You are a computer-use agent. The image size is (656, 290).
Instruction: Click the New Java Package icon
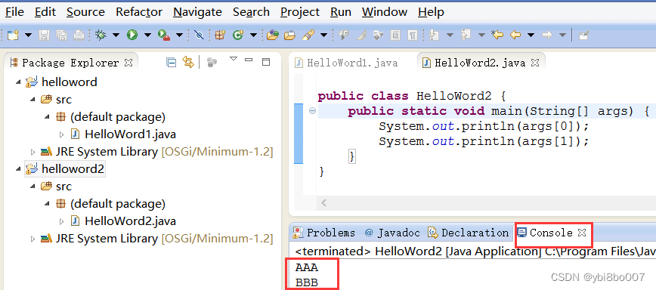(220, 35)
